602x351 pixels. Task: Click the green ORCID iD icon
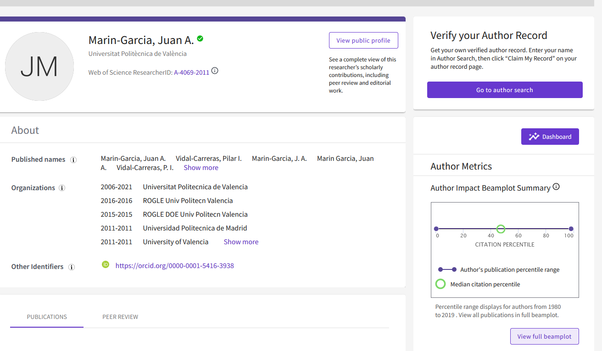(x=106, y=264)
